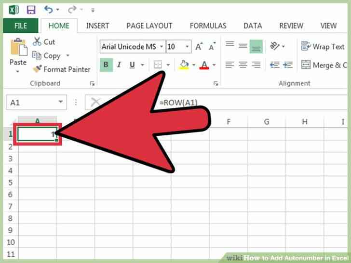The height and width of the screenshot is (263, 351).
Task: Toggle Underline formatting
Action: pyautogui.click(x=132, y=65)
